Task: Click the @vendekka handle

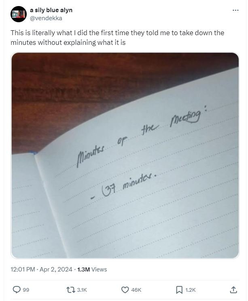Action: point(46,18)
